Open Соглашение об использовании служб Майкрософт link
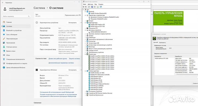The image size is (198, 106). click(x=57, y=92)
